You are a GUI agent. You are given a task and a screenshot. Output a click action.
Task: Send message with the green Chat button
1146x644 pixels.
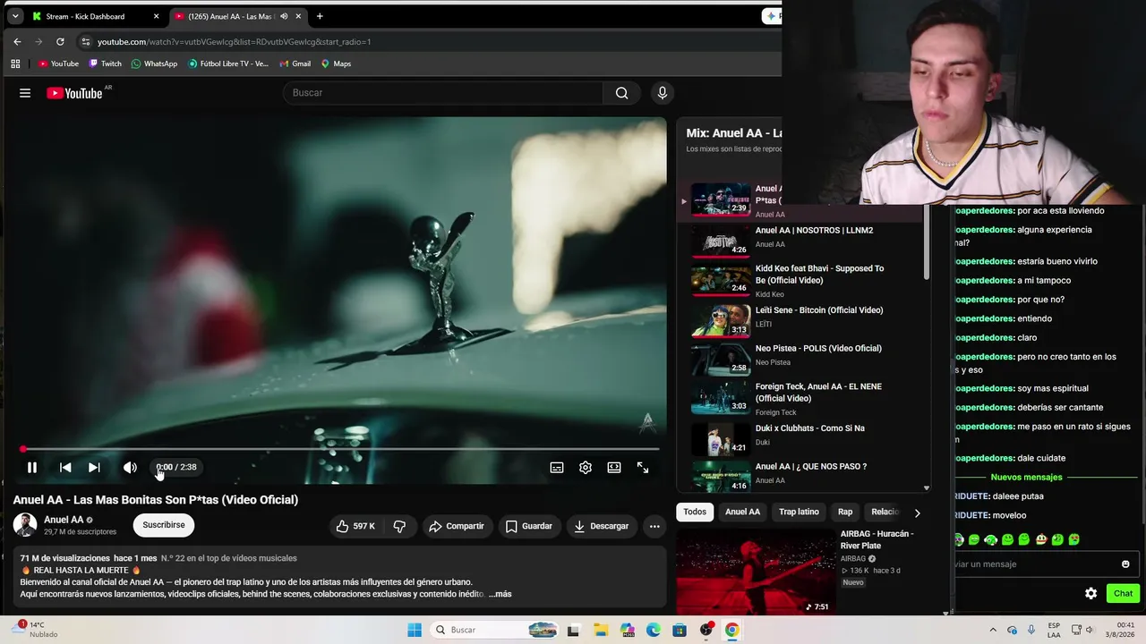coord(1123,593)
